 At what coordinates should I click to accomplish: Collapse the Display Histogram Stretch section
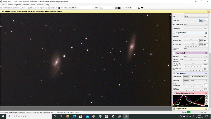pos(174,93)
